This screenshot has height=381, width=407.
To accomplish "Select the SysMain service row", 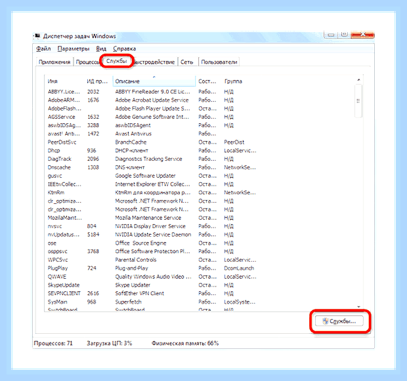I will (x=153, y=302).
